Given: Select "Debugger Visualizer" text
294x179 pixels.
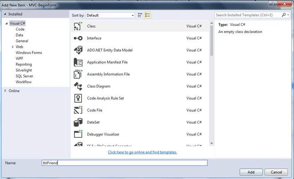Looking at the screenshot, I should coord(103,134).
